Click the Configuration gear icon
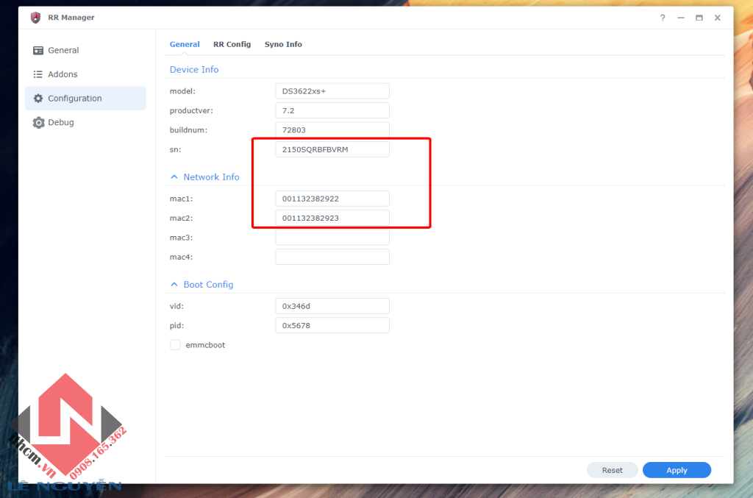753x498 pixels. coord(38,99)
